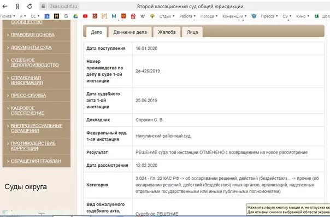Go back with the browser back arrow
Image resolution: width=330 pixels, height=217 pixels.
pos(5,7)
